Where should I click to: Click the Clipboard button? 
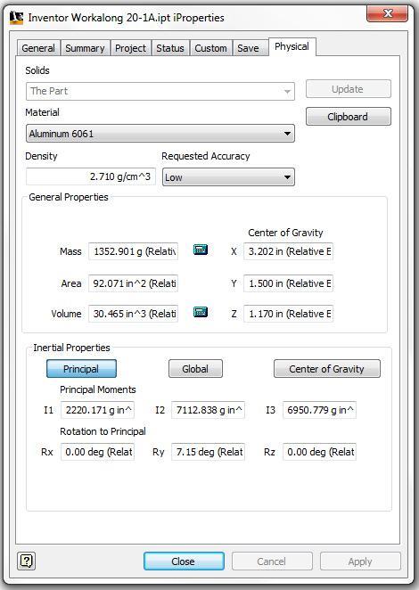coord(349,117)
